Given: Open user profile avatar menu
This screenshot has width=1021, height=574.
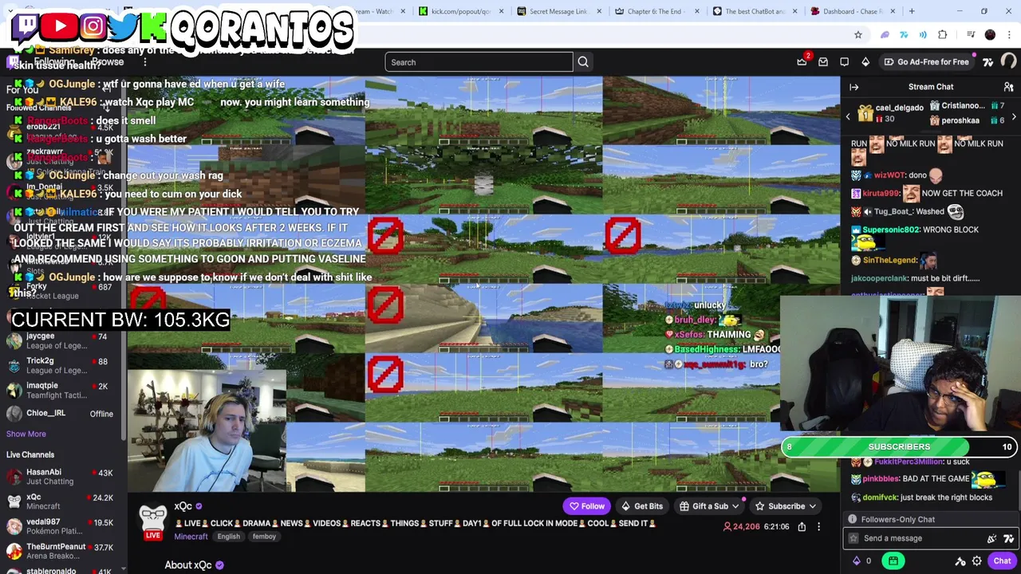Looking at the screenshot, I should click(x=1008, y=62).
